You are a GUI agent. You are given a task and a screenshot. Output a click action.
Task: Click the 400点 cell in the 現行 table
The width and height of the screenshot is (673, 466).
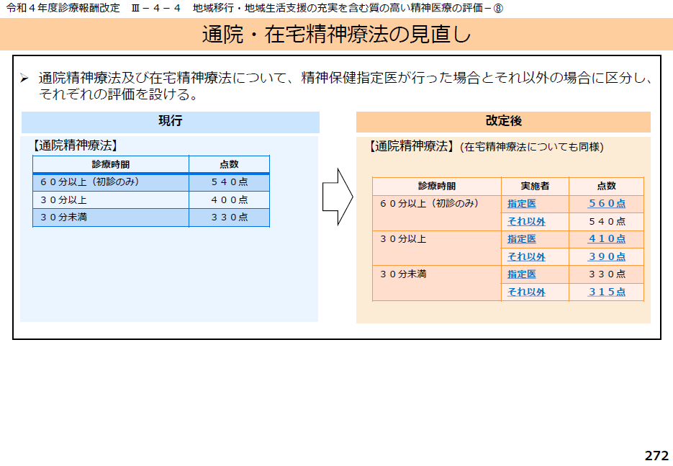pyautogui.click(x=229, y=200)
